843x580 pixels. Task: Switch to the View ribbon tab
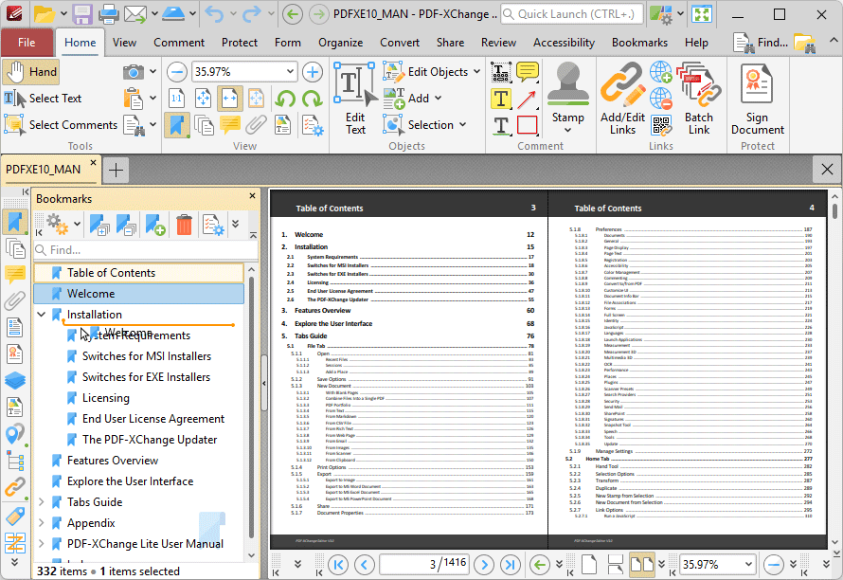124,43
